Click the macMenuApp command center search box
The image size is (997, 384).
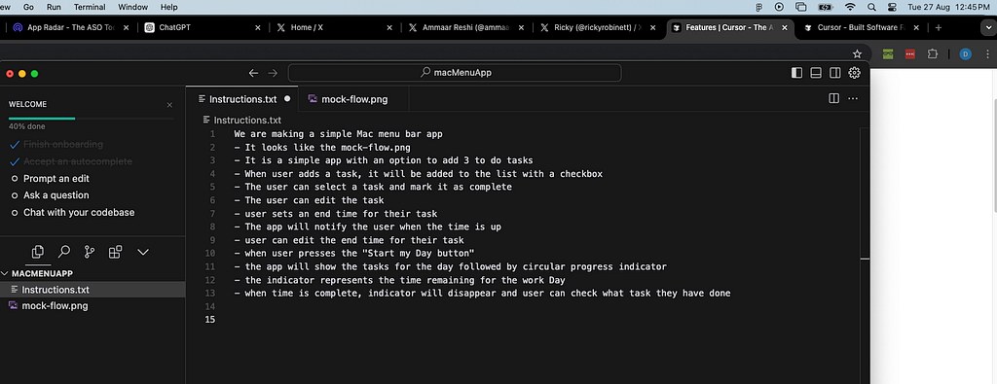coord(455,72)
